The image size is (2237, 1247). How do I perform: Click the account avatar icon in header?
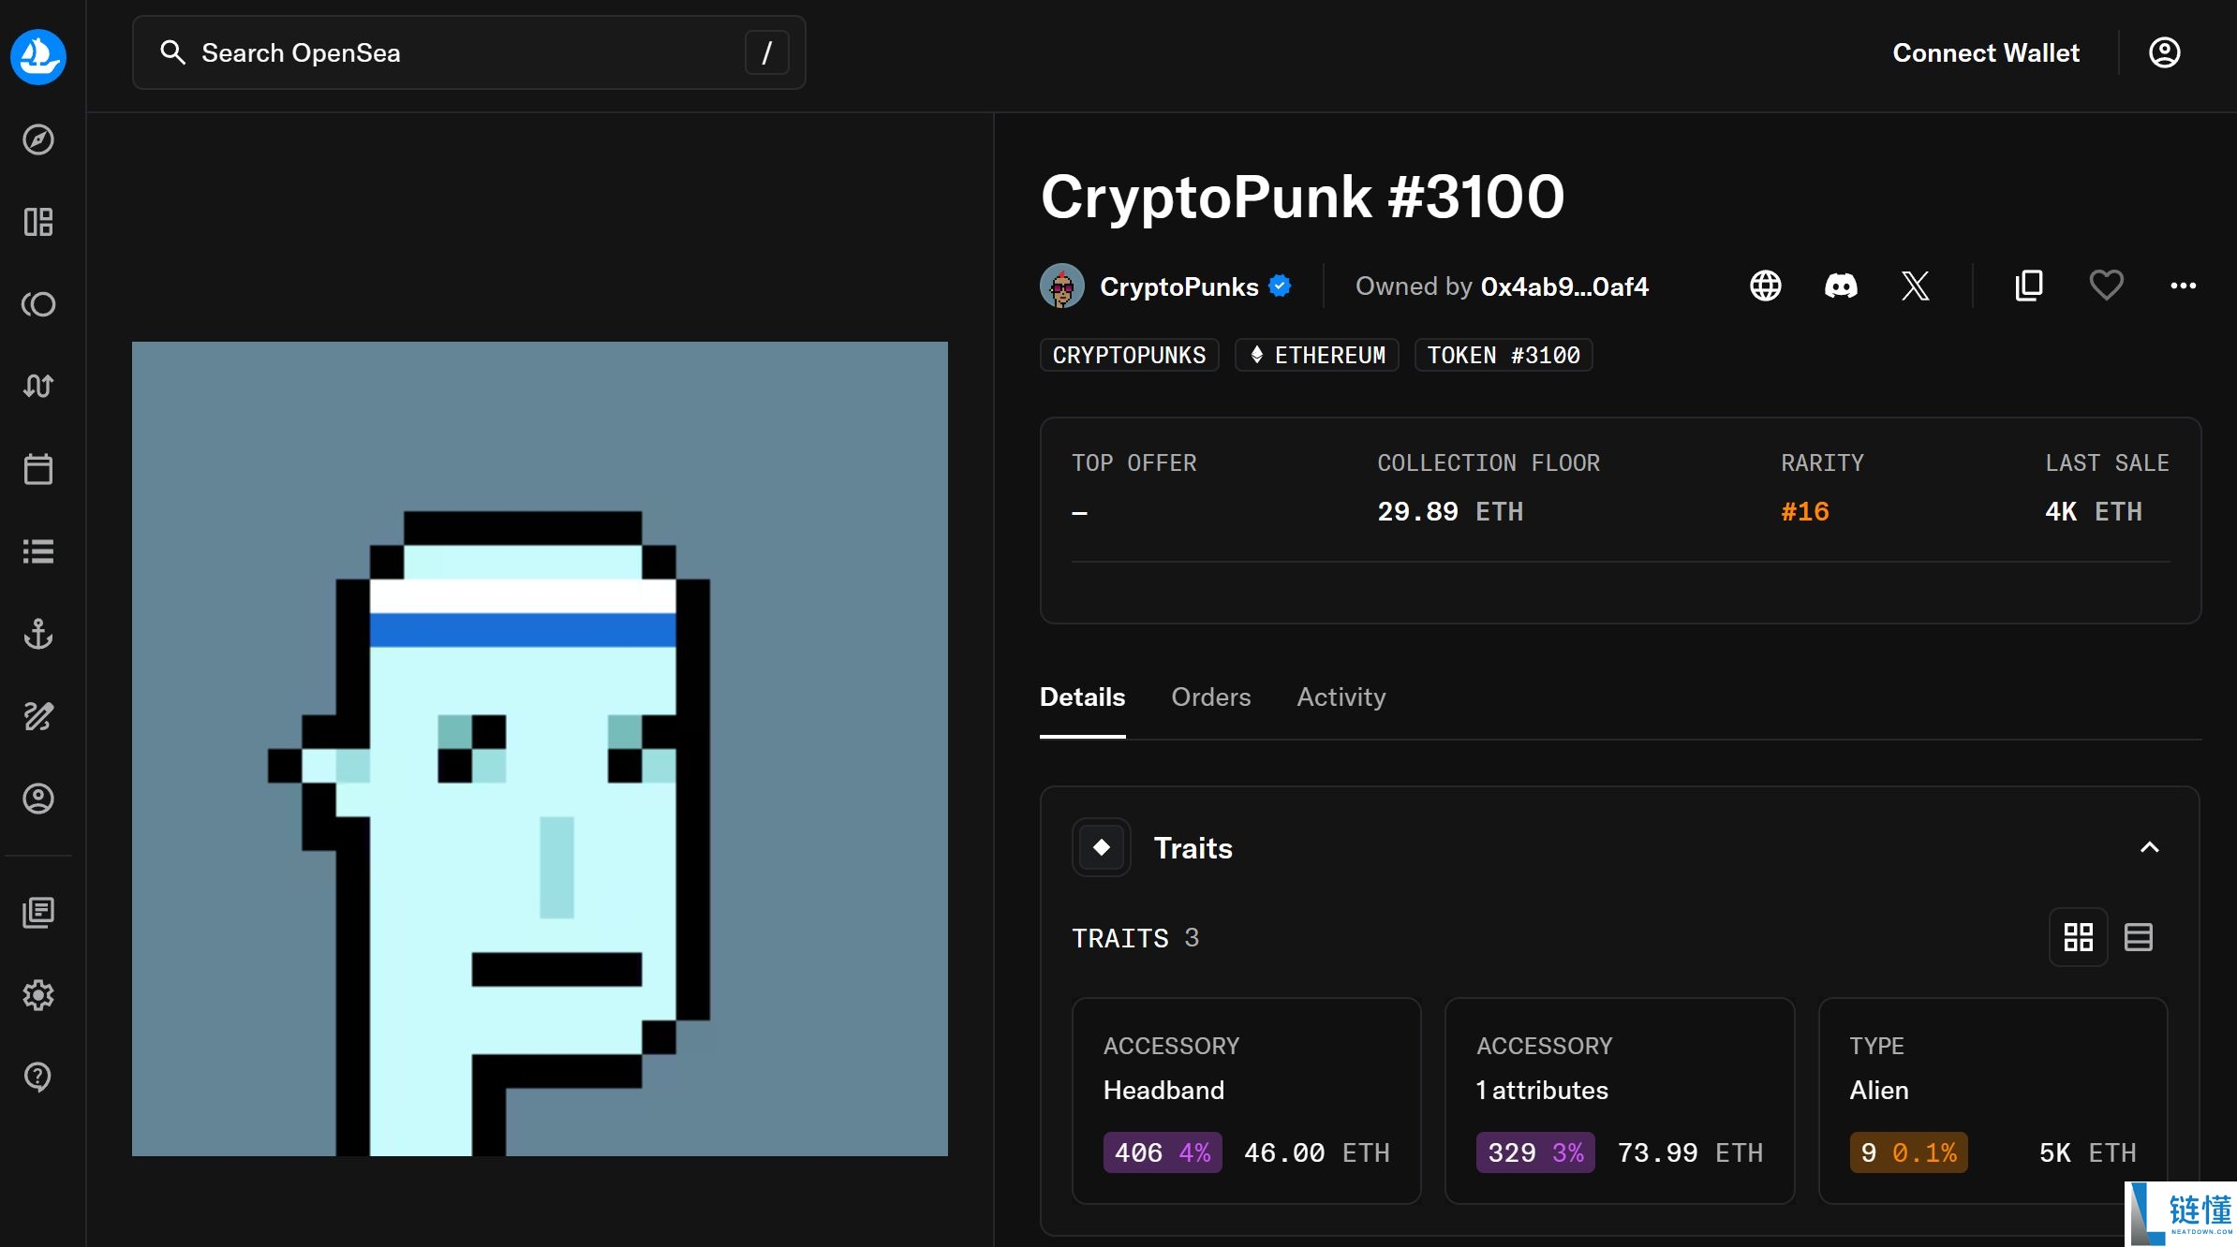coord(2164,52)
